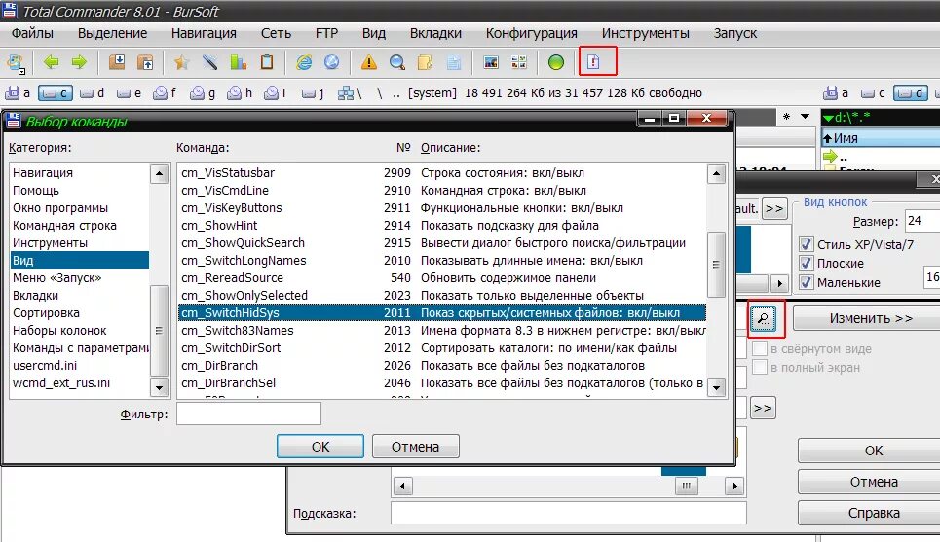Click the clipboard toolbar icon
This screenshot has height=542, width=940.
pos(267,61)
